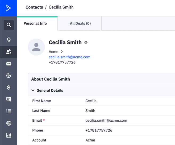Open the search icon in sidebar

(x=9, y=25)
